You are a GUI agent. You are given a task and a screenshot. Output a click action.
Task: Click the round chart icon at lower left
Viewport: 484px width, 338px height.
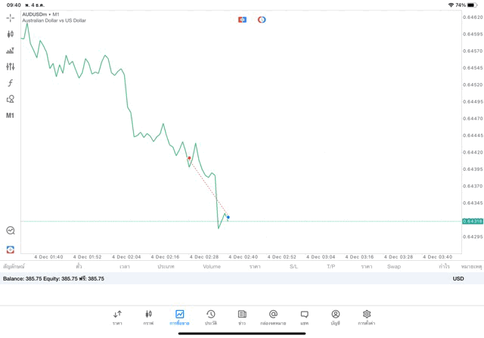(x=10, y=231)
